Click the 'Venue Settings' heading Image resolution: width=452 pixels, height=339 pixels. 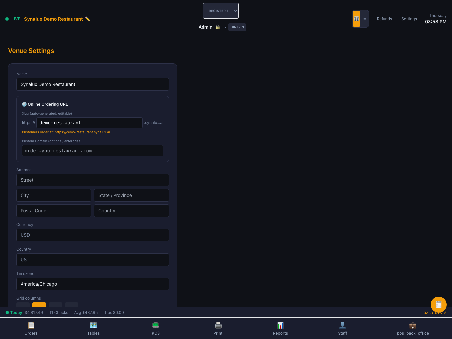[x=31, y=51]
